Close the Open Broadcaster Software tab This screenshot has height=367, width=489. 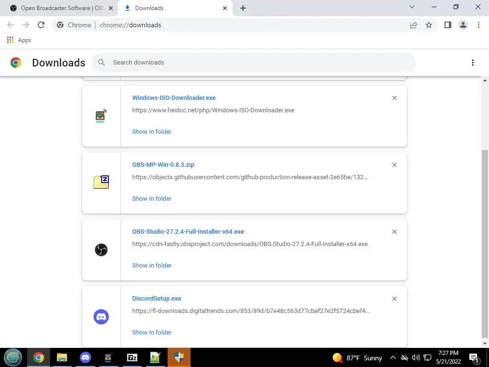click(x=111, y=8)
